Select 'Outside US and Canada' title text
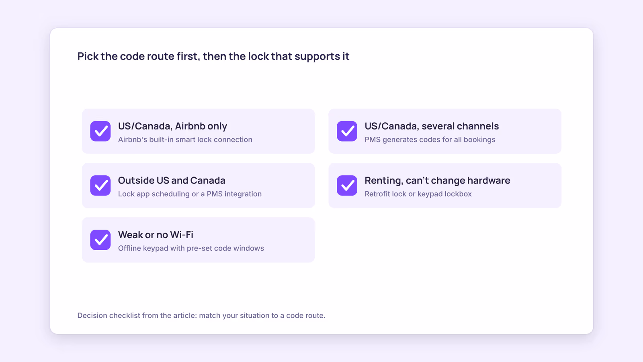This screenshot has height=362, width=643. coord(172,180)
